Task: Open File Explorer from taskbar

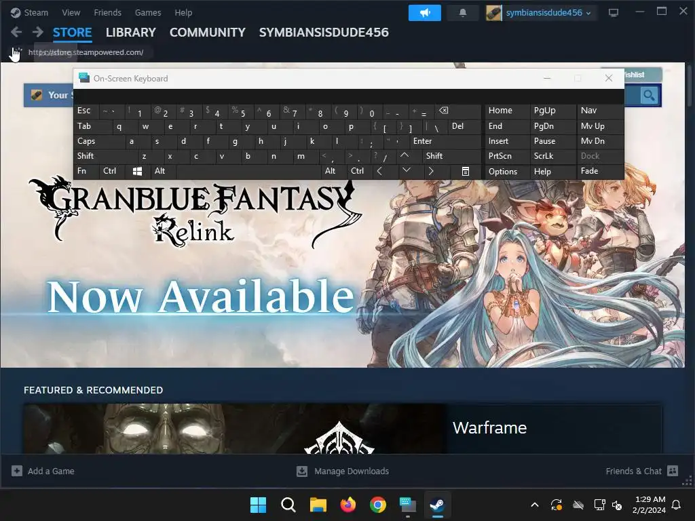Action: [318, 505]
